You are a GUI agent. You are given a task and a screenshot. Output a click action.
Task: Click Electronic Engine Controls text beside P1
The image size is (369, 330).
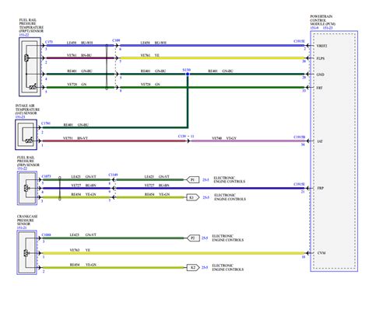coord(230,179)
